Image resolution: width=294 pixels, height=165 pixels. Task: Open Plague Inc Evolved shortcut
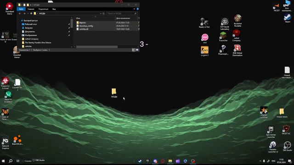coord(5,83)
